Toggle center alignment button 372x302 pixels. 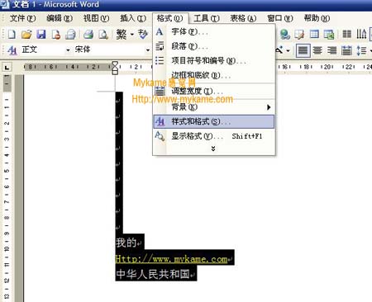[x=317, y=50]
